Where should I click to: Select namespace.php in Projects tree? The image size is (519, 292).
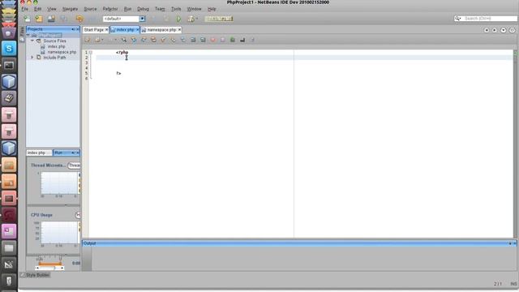coord(62,52)
